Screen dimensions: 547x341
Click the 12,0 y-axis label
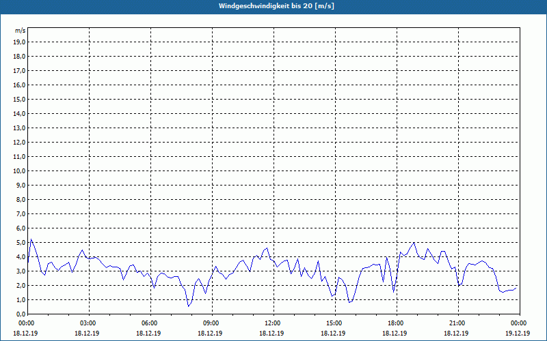[19, 143]
